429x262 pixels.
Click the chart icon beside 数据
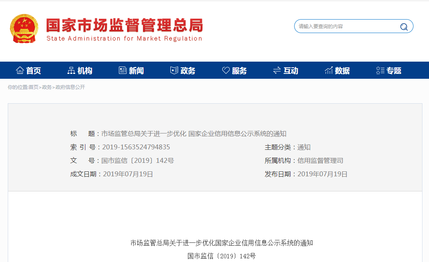328,71
